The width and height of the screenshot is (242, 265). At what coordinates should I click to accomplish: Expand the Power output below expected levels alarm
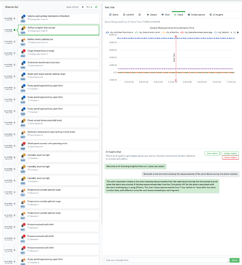click(59, 122)
